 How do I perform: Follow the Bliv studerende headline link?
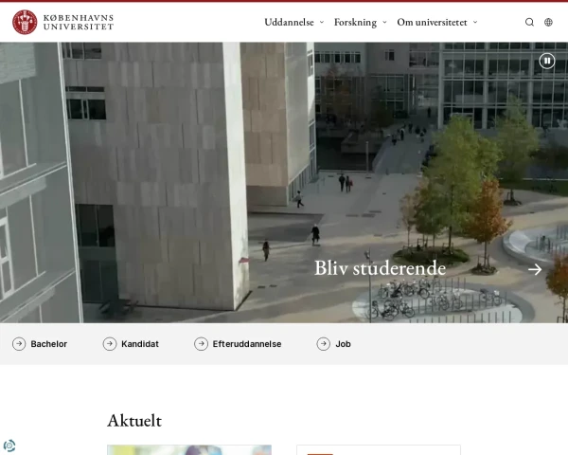click(x=380, y=268)
